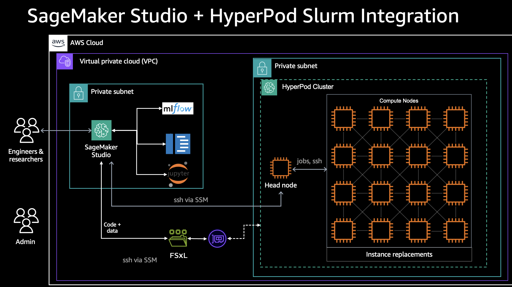
Task: Click the VPC cloud shield icon
Action: pyautogui.click(x=65, y=61)
